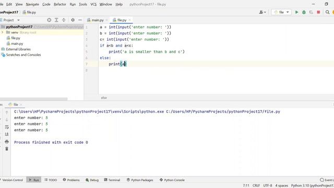Open the Debug tool window

coord(92,180)
